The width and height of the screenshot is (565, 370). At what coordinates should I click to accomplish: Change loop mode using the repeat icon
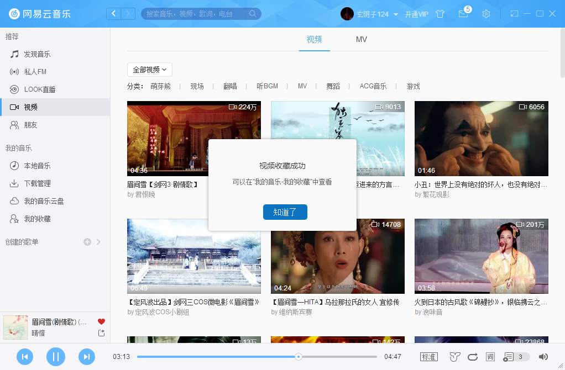(x=472, y=357)
